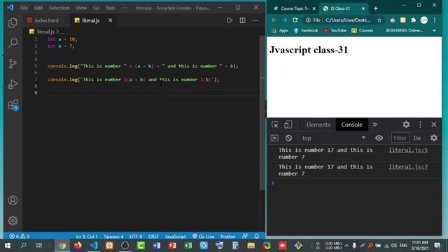Viewport: 448px width, 252px height.
Task: Open the YouTube bookmark
Action: (335, 30)
